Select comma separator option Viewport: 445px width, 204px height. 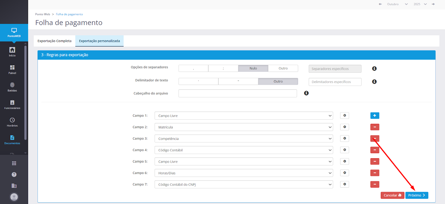(193, 68)
